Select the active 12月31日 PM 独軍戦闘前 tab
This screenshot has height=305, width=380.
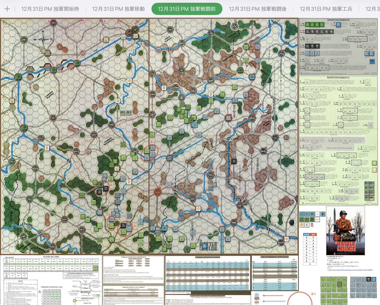[x=187, y=9]
